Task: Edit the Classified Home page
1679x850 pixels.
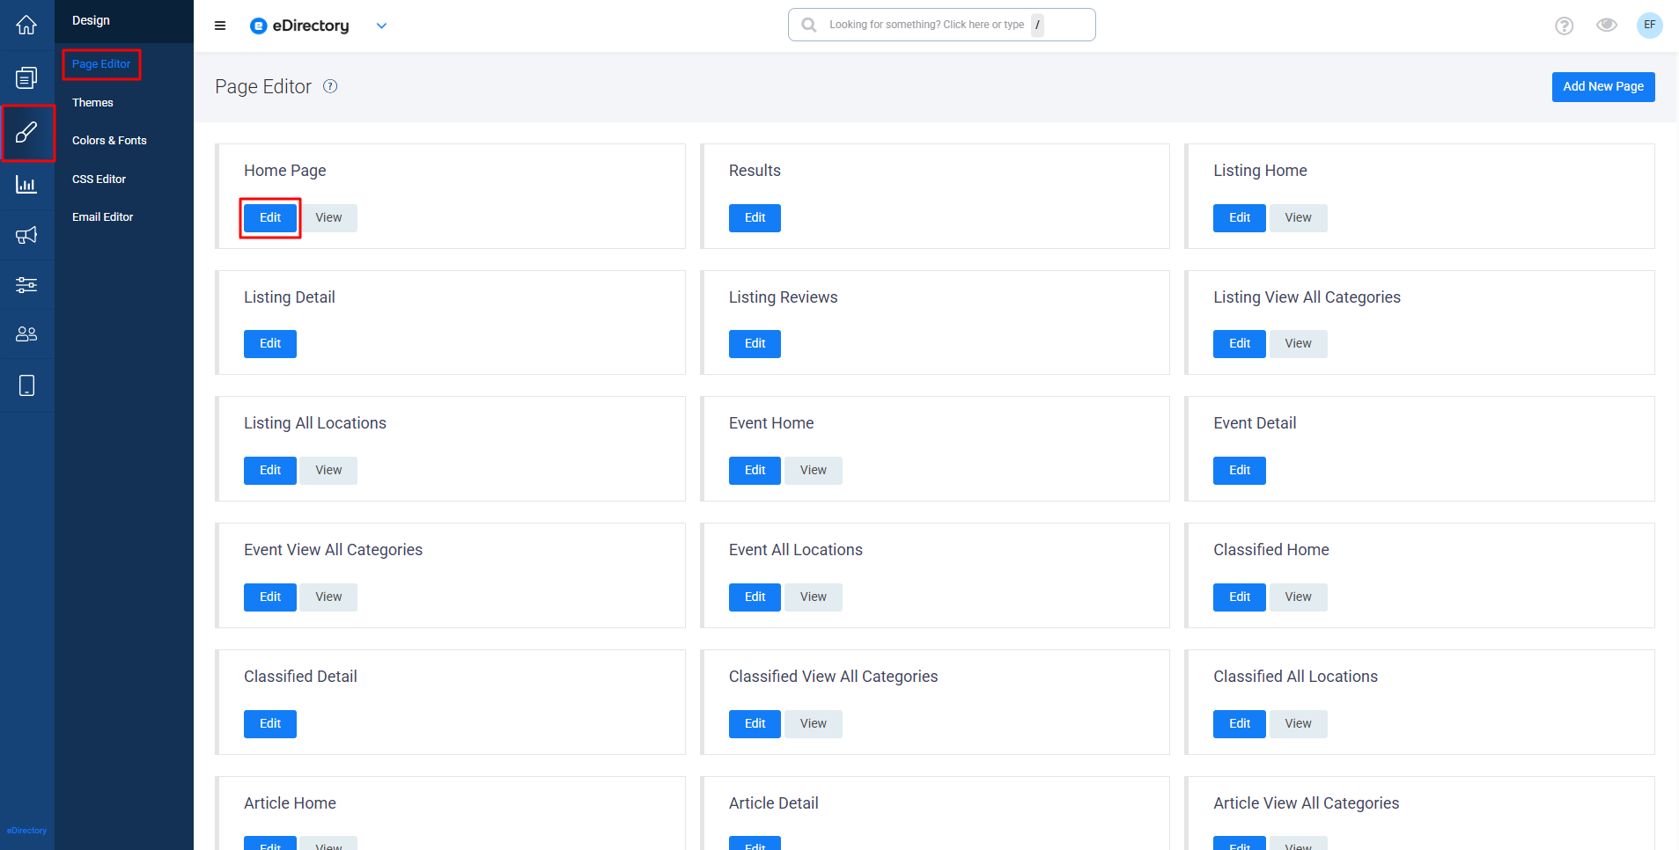Action: (x=1240, y=597)
